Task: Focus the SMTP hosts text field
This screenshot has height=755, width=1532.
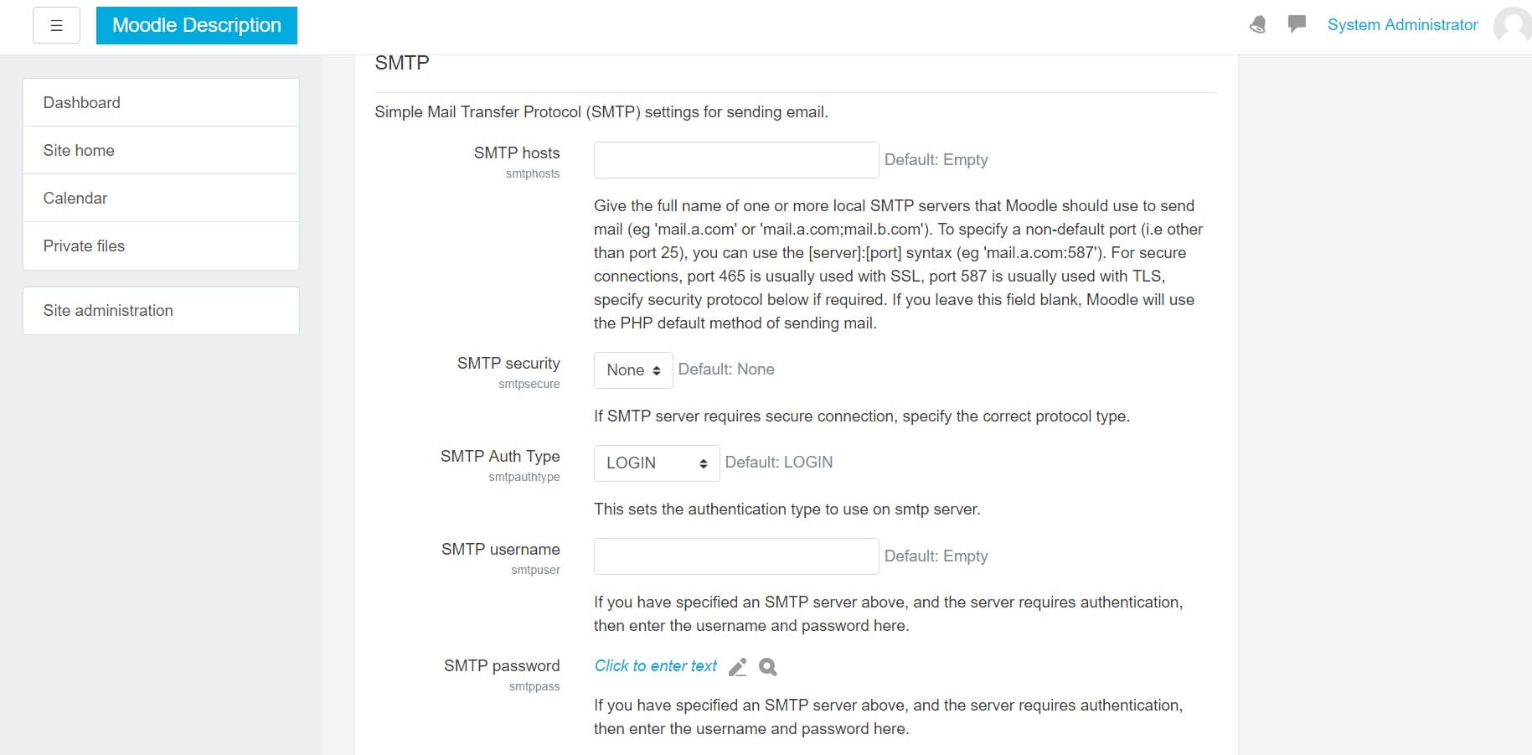Action: click(x=736, y=160)
